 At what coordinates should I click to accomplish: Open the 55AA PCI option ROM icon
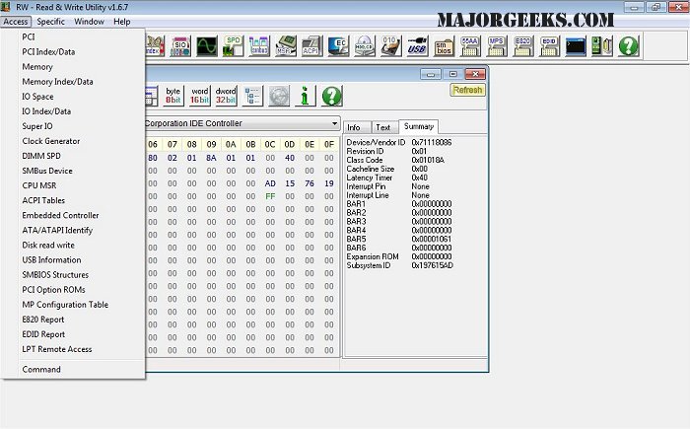(469, 45)
